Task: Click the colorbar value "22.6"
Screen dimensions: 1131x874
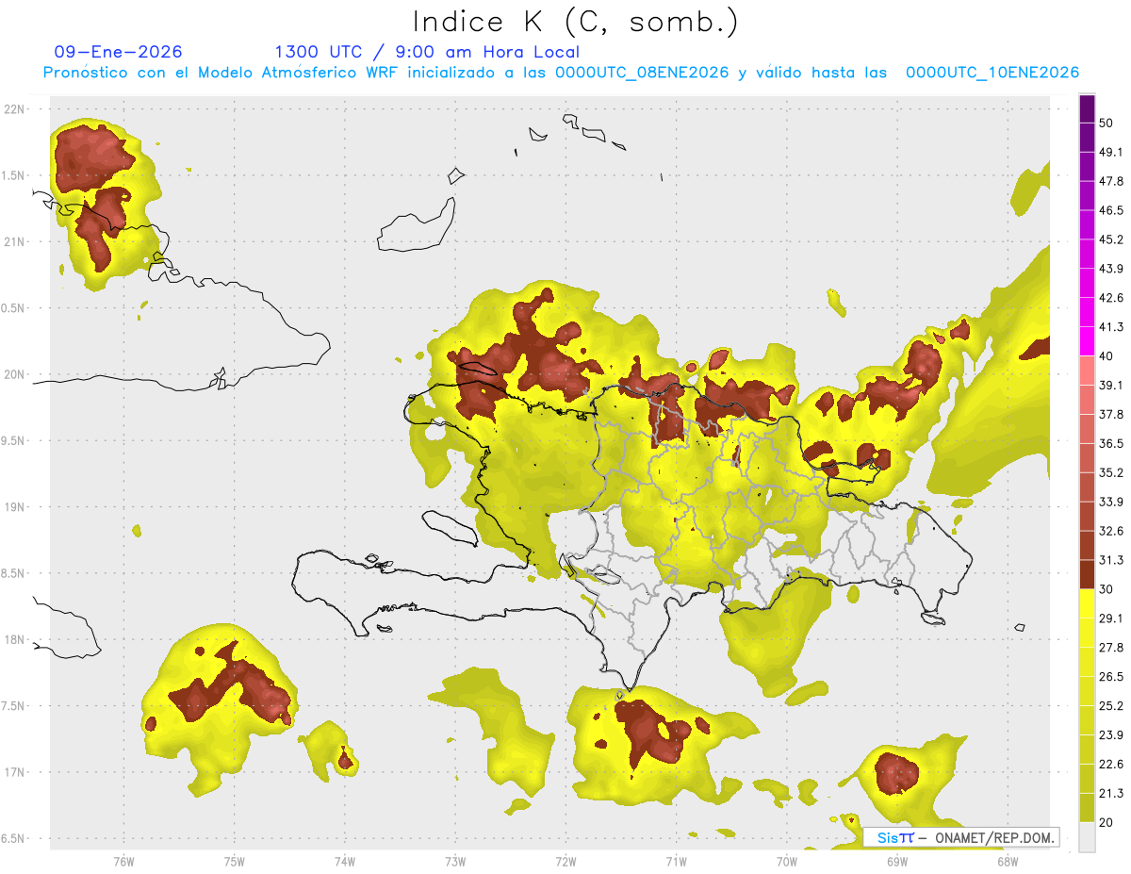Action: 1111,764
